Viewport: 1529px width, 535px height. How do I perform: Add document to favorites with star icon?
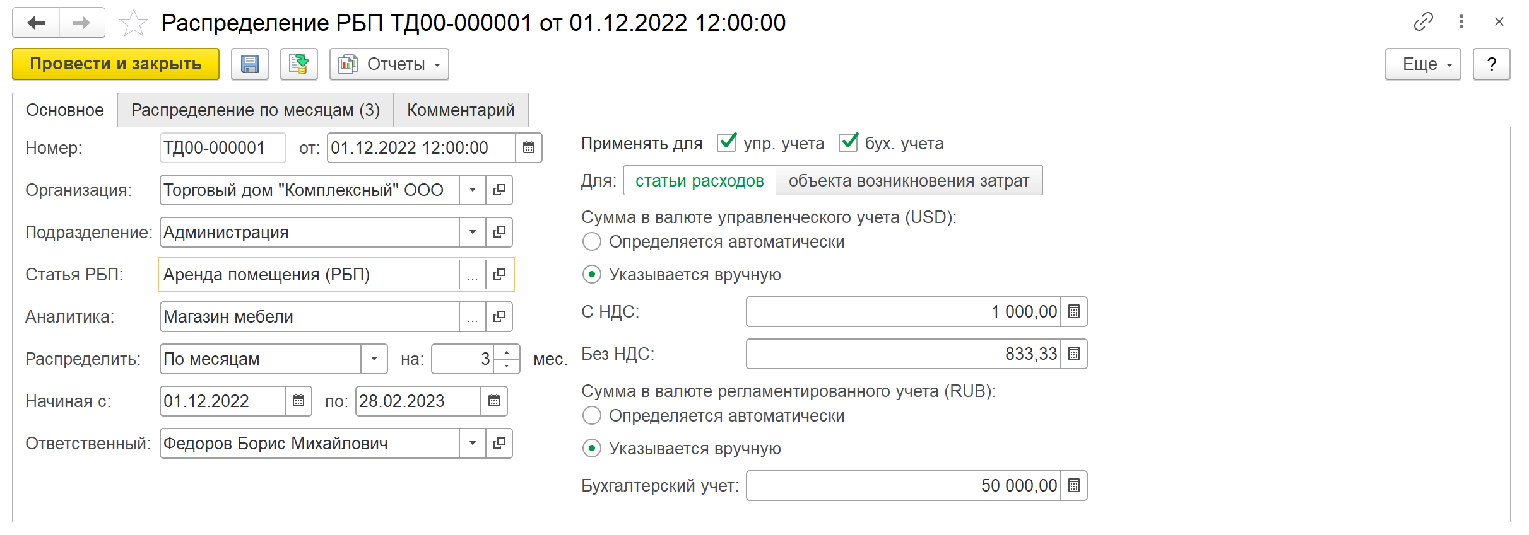coord(133,23)
